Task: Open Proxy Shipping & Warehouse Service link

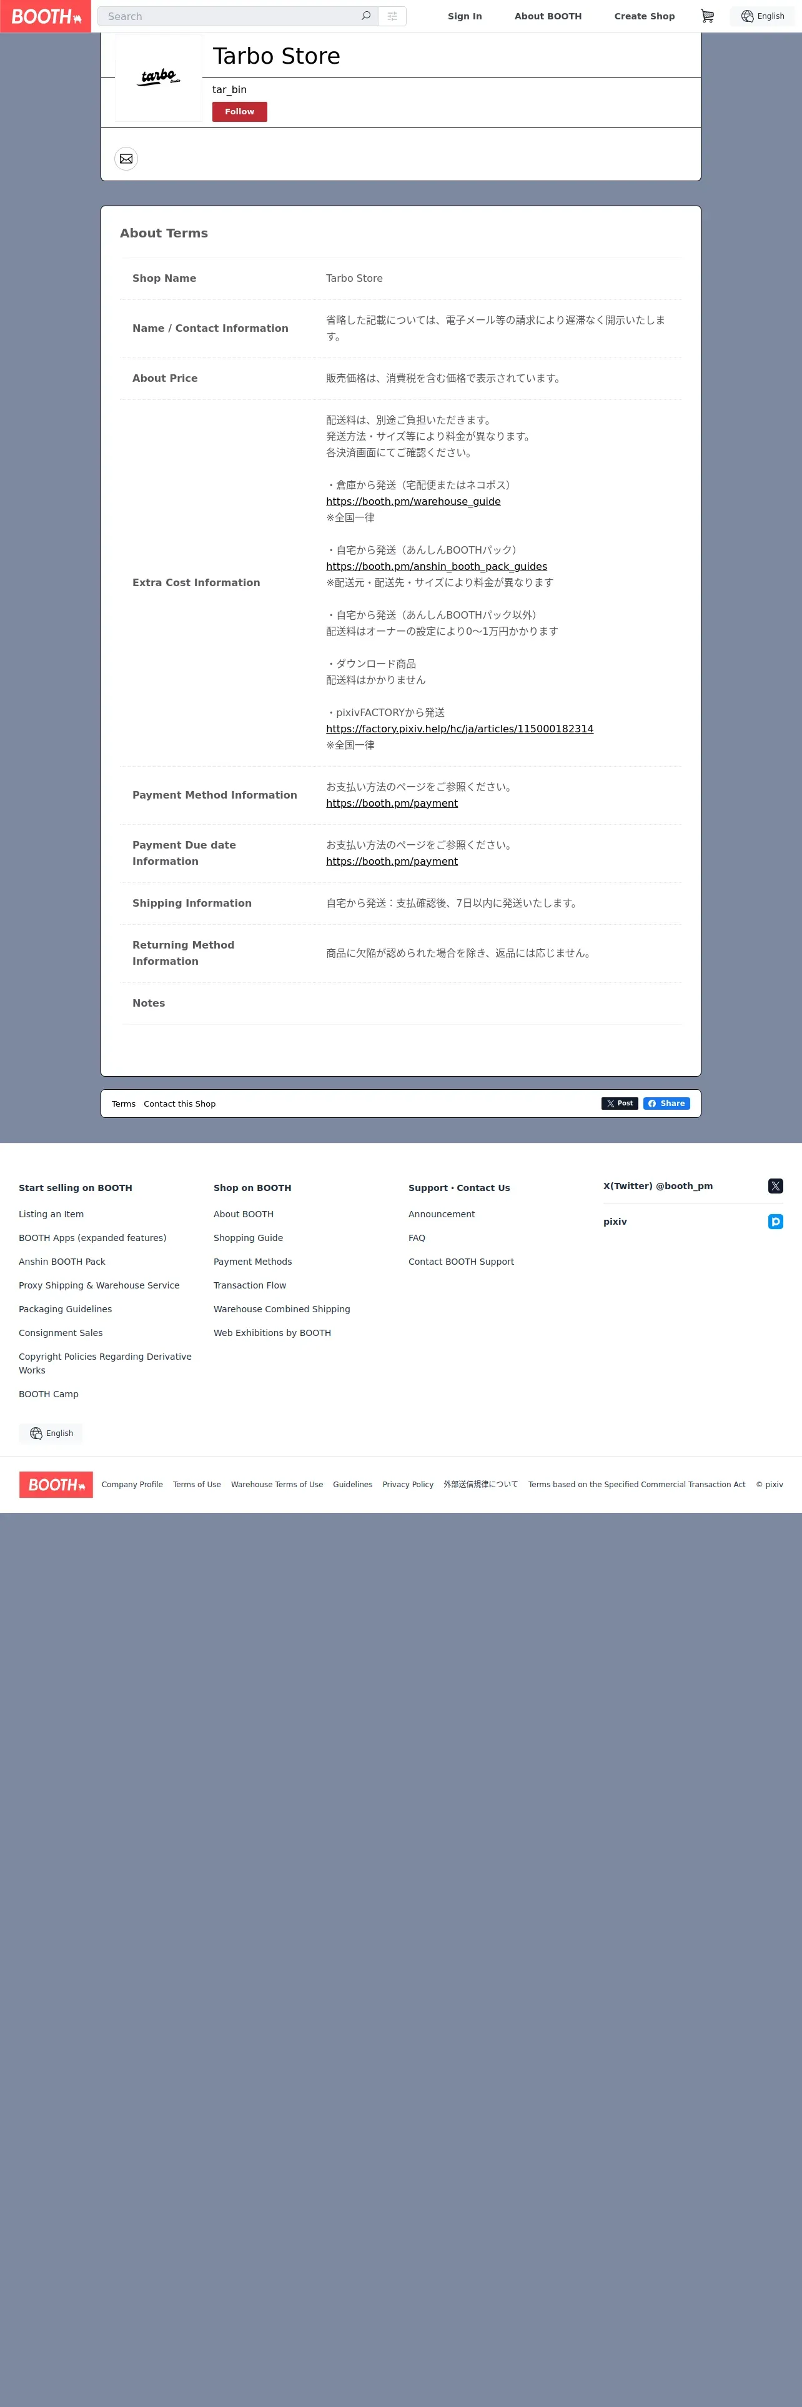Action: tap(99, 1285)
